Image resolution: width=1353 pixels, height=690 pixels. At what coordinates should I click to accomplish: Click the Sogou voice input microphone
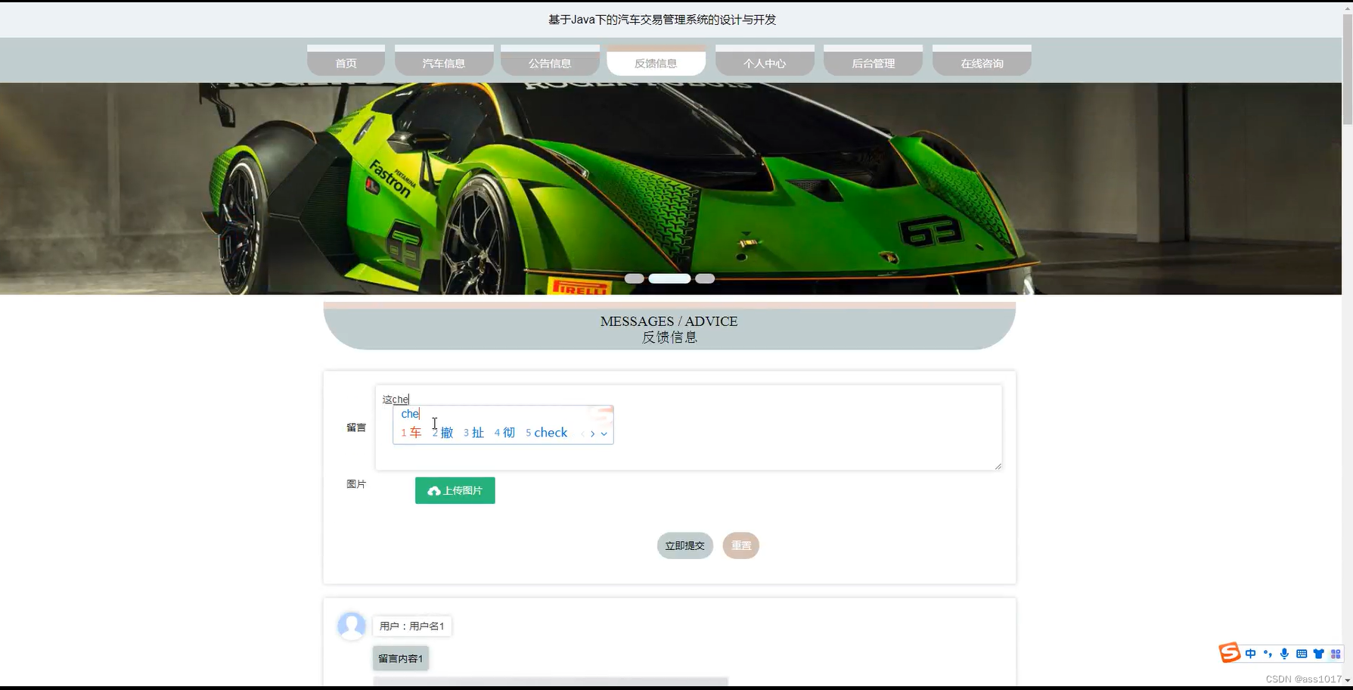click(1284, 654)
